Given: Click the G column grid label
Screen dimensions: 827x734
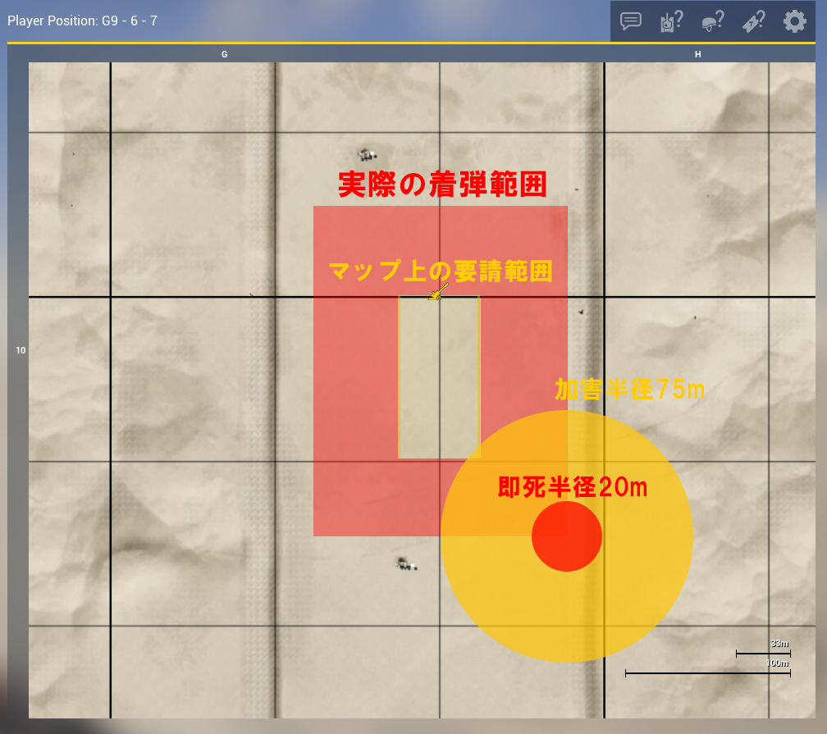Looking at the screenshot, I should tap(224, 54).
